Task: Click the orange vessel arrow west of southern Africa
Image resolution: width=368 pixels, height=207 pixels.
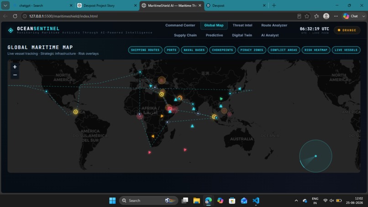Action: (x=153, y=136)
